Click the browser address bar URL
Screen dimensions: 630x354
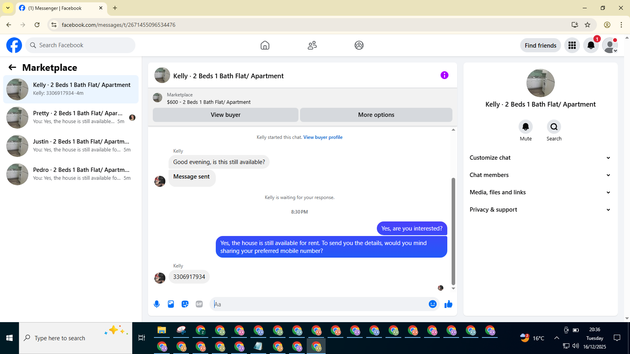point(119,25)
